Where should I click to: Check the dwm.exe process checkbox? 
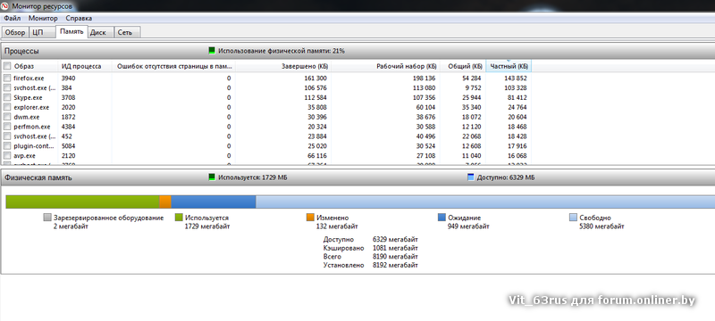(x=7, y=117)
